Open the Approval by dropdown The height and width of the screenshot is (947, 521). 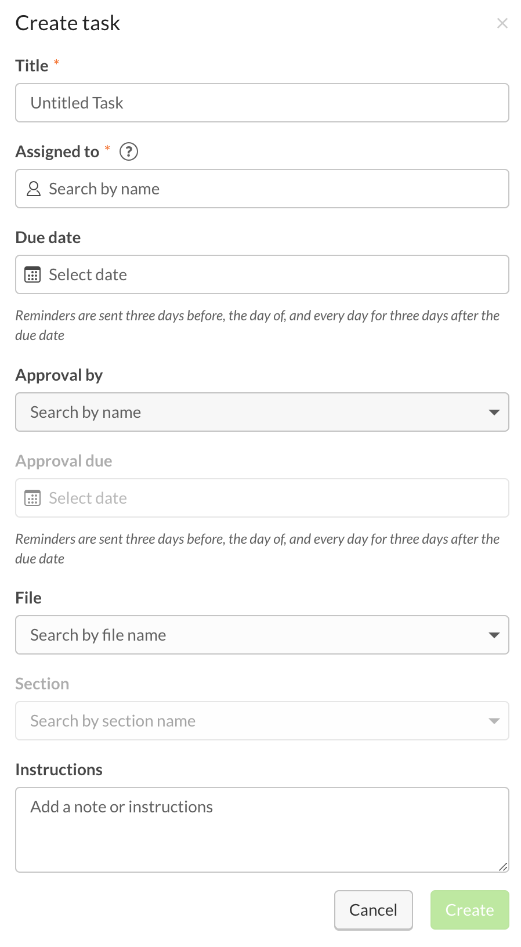(494, 412)
